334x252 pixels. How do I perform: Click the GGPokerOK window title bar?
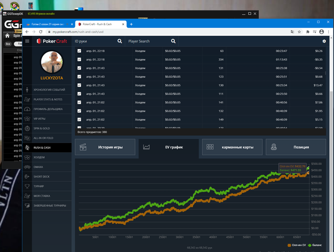click(x=130, y=14)
